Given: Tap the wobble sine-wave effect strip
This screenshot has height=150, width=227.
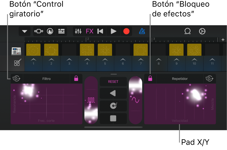Looking at the screenshot, I should (x=135, y=100).
